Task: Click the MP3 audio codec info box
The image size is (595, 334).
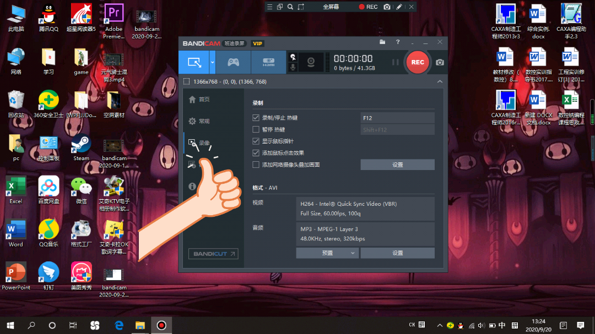Action: (x=365, y=234)
